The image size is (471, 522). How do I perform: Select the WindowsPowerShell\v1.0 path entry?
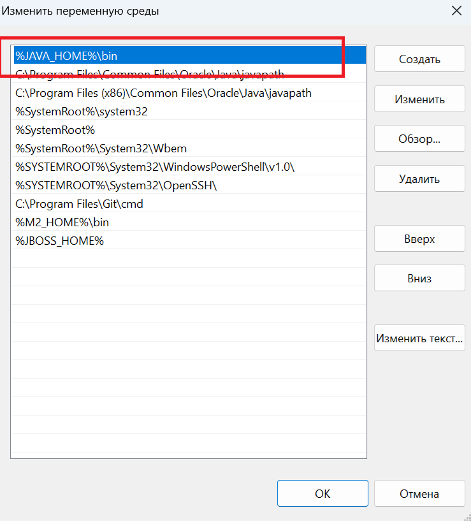pyautogui.click(x=155, y=167)
